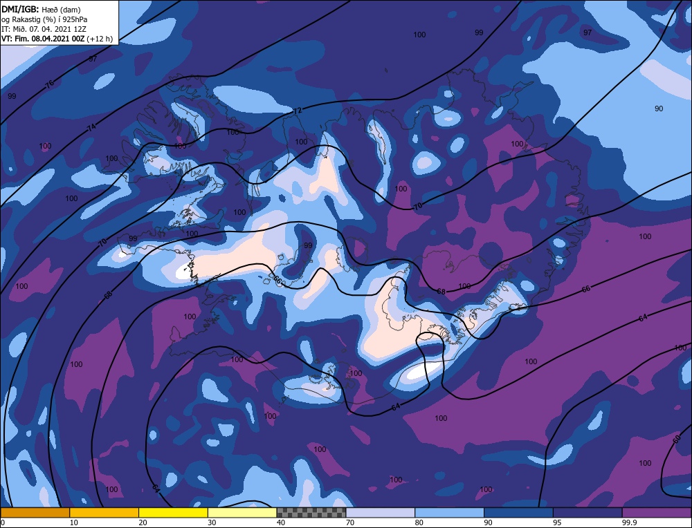Viewport: 692px width, 528px height.
Task: Click the '60' contour label
Action: (x=677, y=440)
